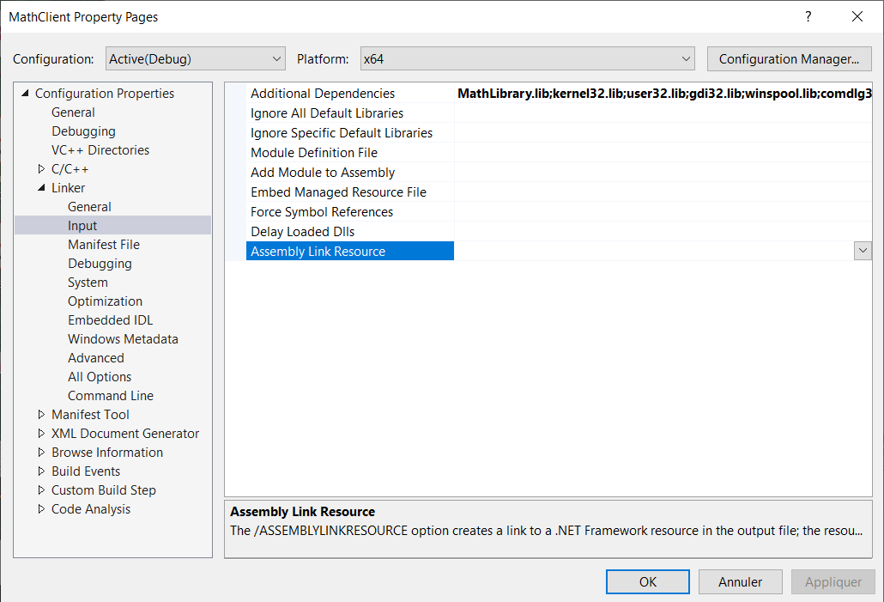Expand the Manifest Tool node
Screen dimensions: 884x602
click(x=42, y=415)
